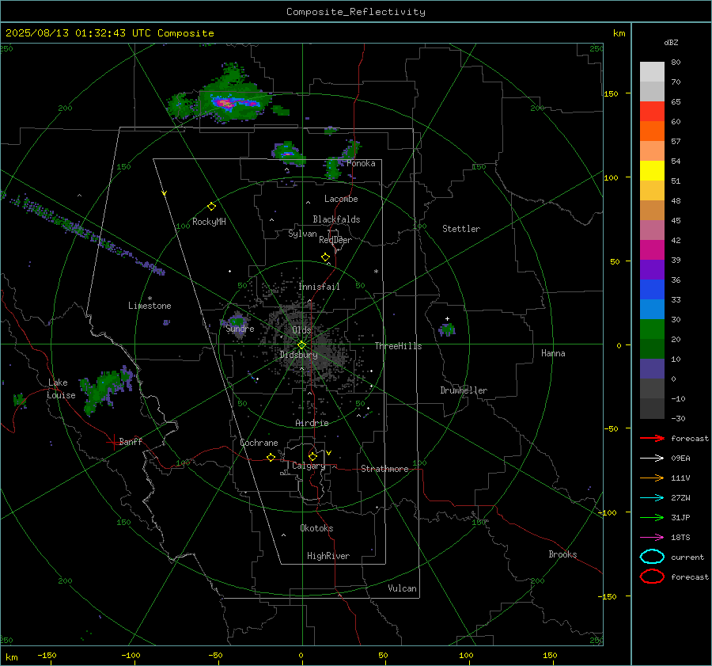Click the dBZ legend heading
Screen dimensions: 712x666
[671, 42]
